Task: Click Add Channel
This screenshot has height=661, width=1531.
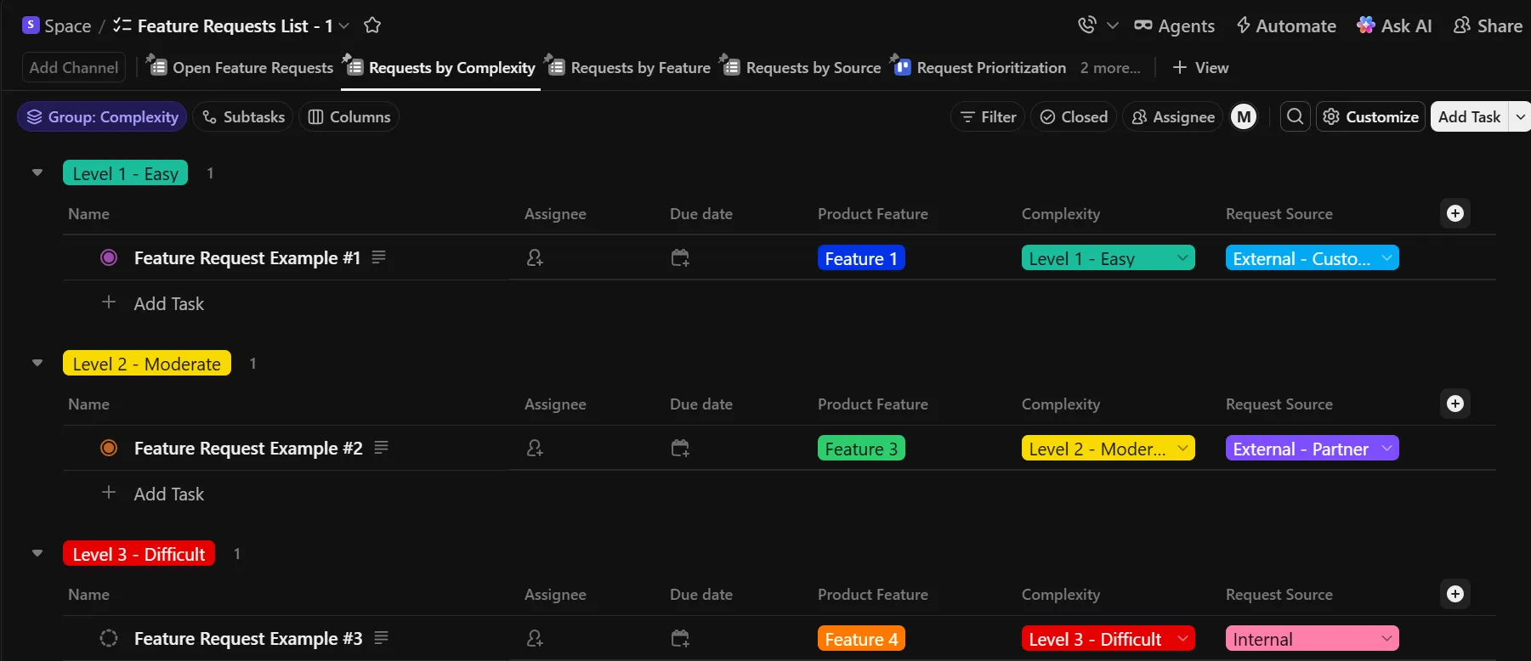Action: click(73, 67)
